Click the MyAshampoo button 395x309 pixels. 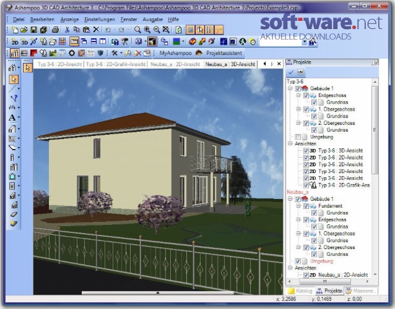pos(175,53)
